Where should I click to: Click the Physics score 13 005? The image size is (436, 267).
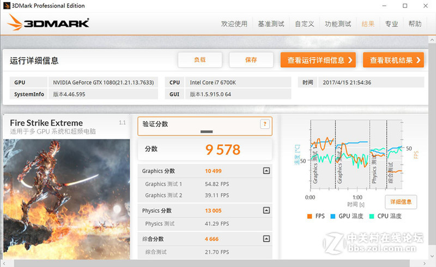tap(213, 211)
